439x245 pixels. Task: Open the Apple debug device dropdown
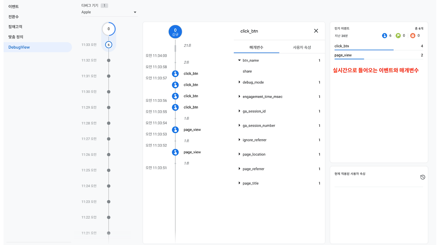point(109,12)
